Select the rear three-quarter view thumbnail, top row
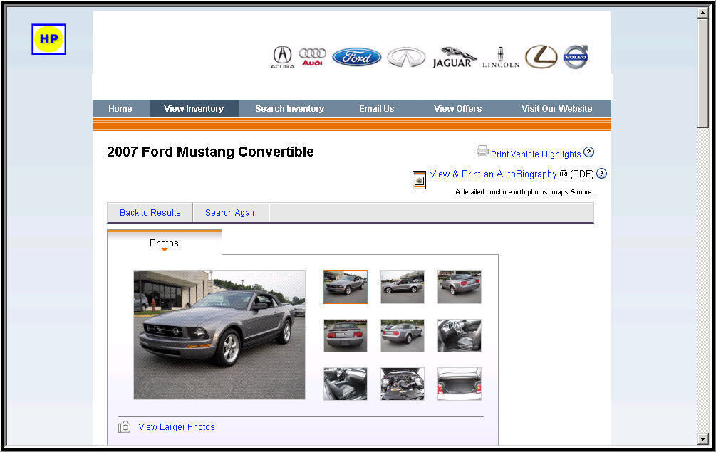 click(460, 287)
